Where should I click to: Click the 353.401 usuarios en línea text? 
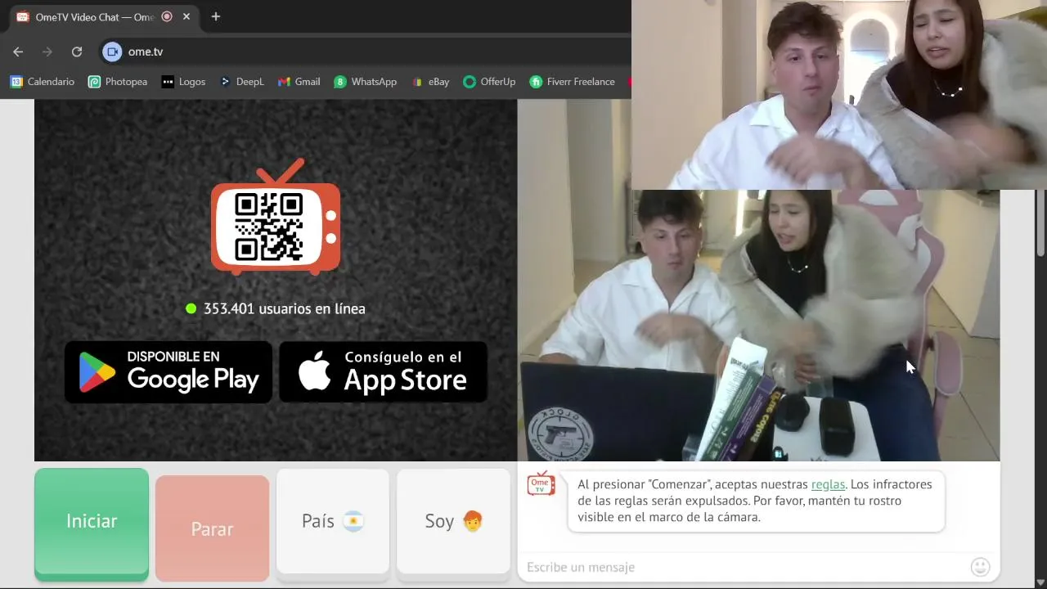pyautogui.click(x=284, y=308)
